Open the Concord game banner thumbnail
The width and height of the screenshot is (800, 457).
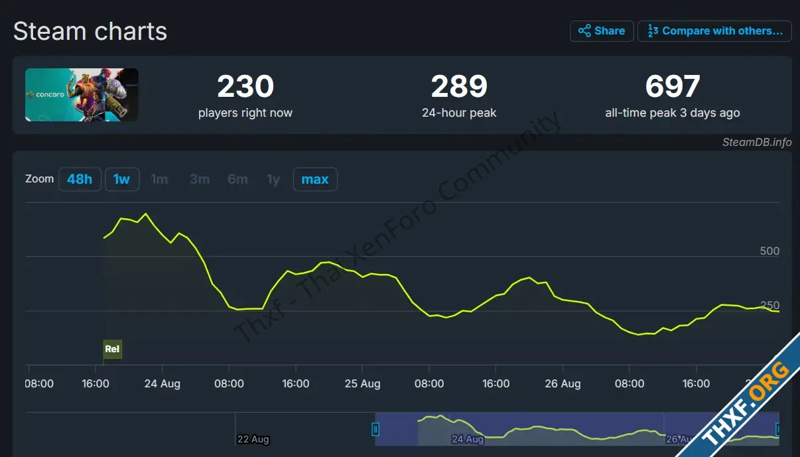[82, 95]
